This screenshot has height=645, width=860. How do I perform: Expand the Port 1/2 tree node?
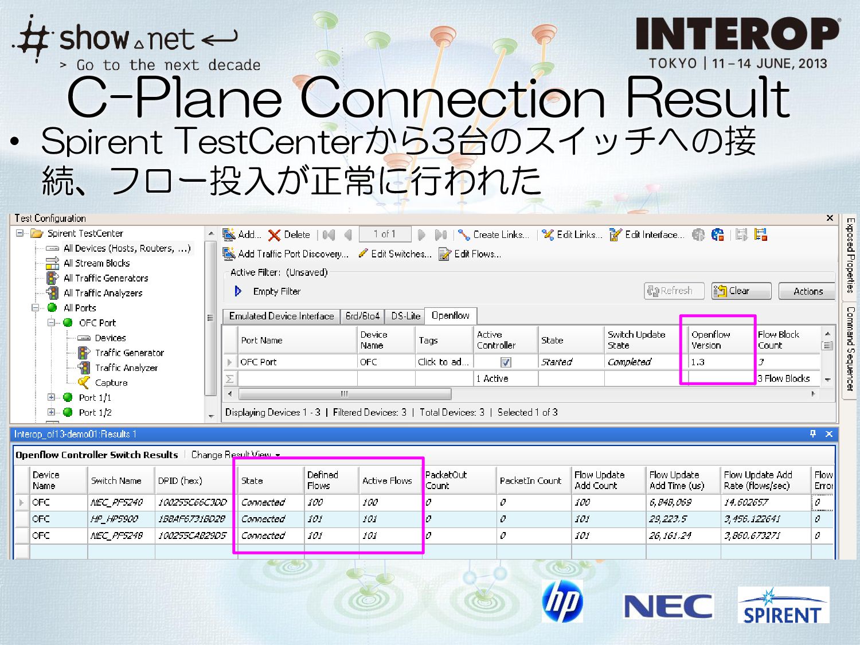click(x=51, y=412)
